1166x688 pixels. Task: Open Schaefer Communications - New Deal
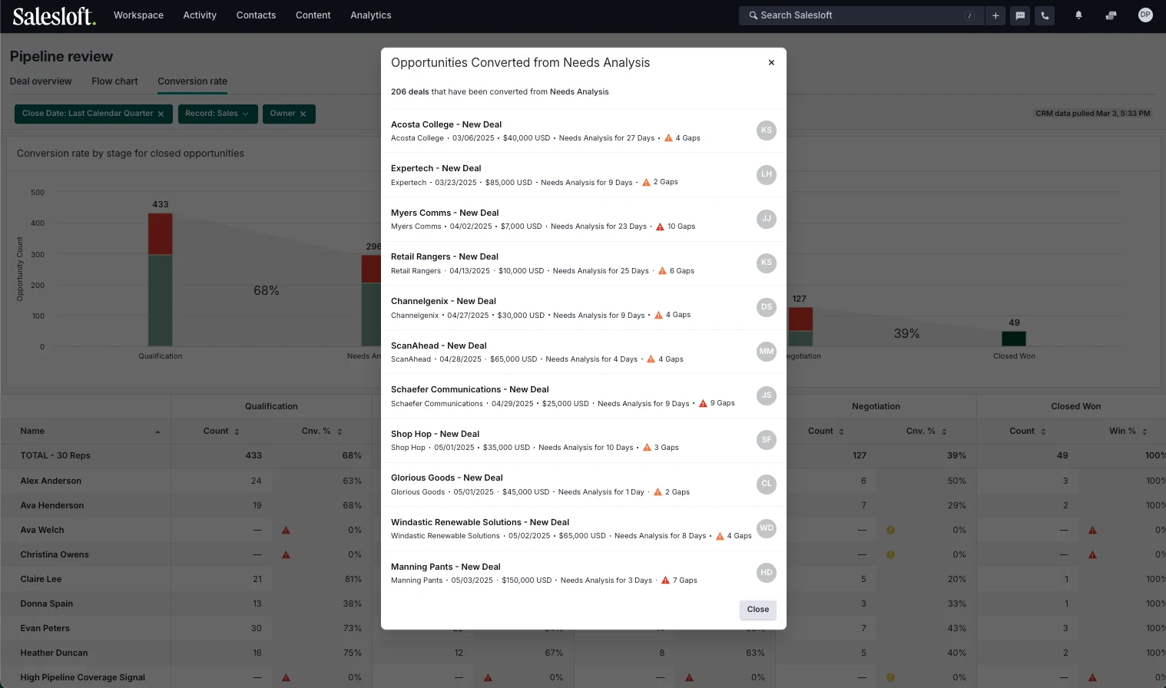[x=470, y=389]
